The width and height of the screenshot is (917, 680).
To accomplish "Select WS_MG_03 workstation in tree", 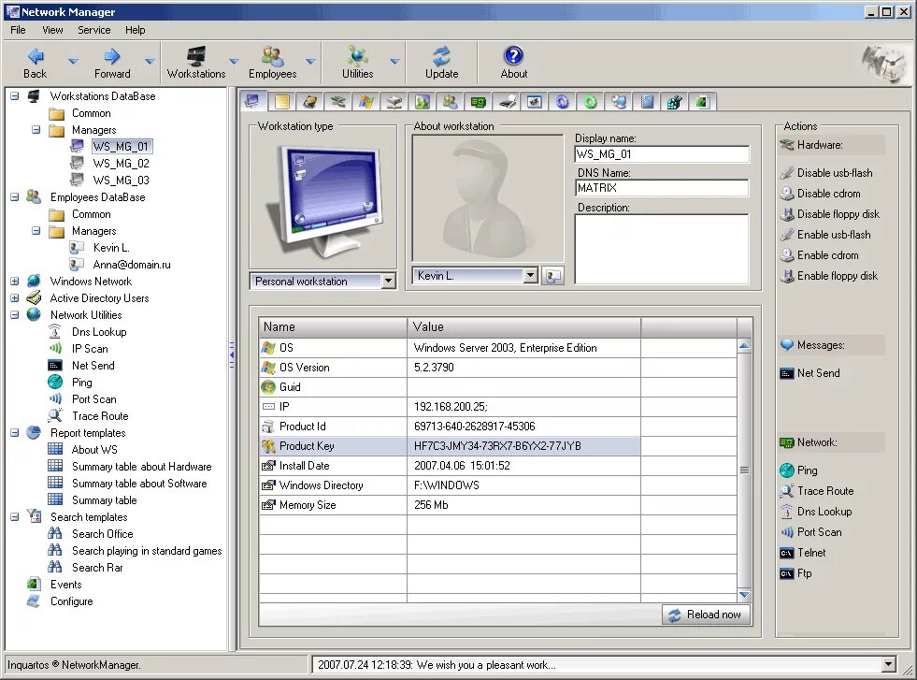I will pyautogui.click(x=121, y=181).
